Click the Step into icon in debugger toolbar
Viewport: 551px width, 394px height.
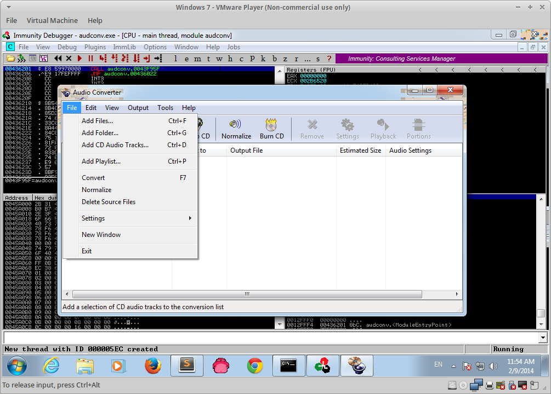[x=103, y=59]
